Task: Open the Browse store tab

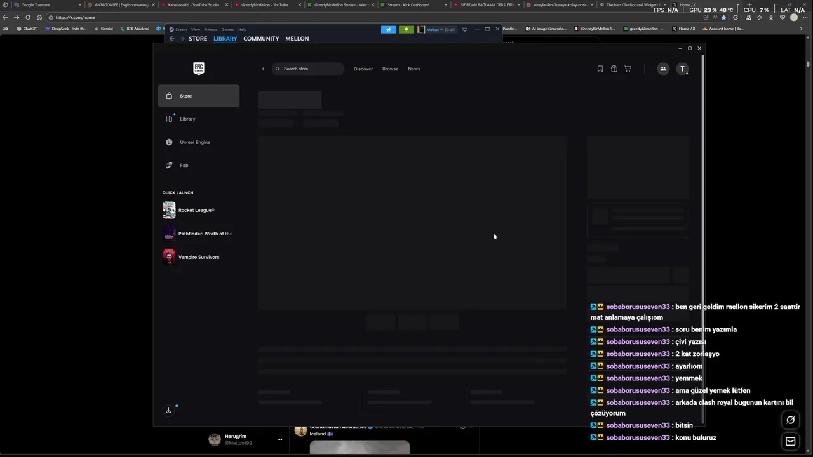Action: tap(391, 69)
